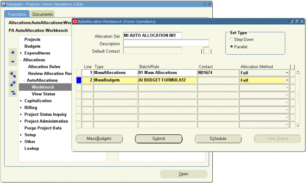The width and height of the screenshot is (306, 183).
Task: Select Allocation Rules in navigator tree
Action: (x=44, y=67)
